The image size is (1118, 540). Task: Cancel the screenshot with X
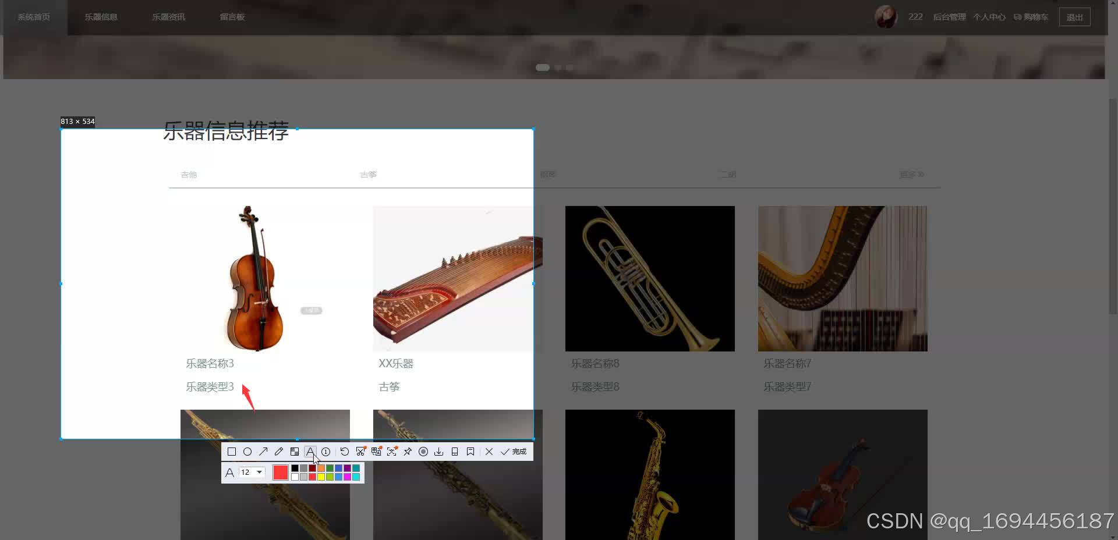(x=489, y=452)
